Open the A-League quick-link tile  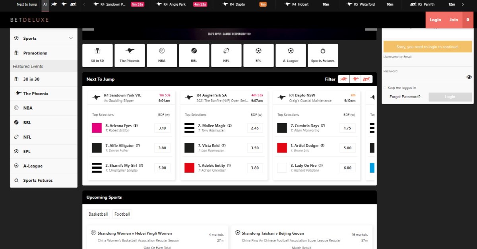click(x=291, y=55)
